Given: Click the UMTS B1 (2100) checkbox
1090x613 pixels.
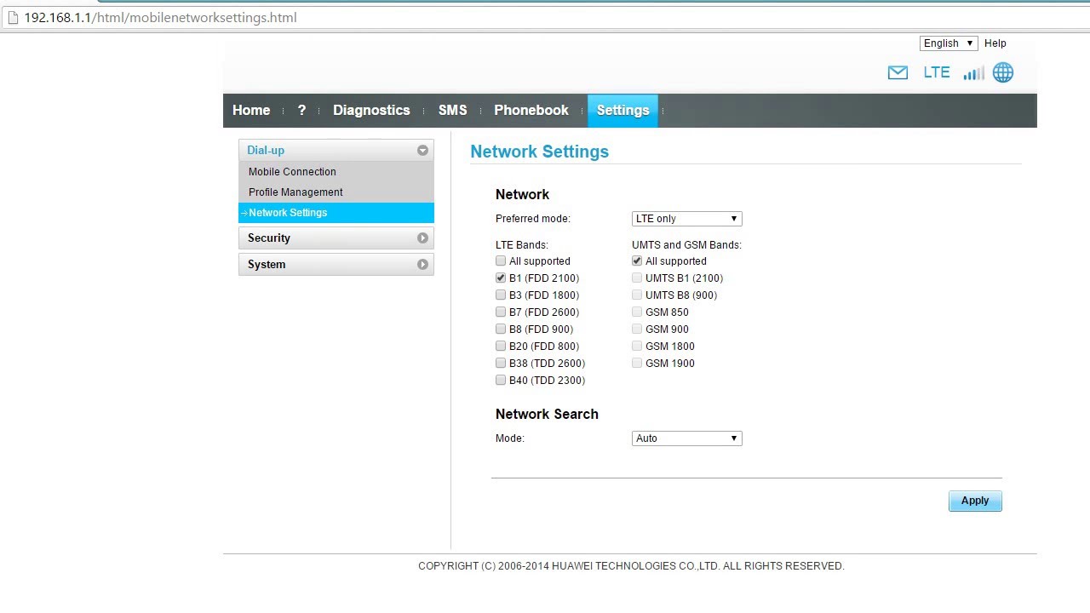Looking at the screenshot, I should coord(637,278).
